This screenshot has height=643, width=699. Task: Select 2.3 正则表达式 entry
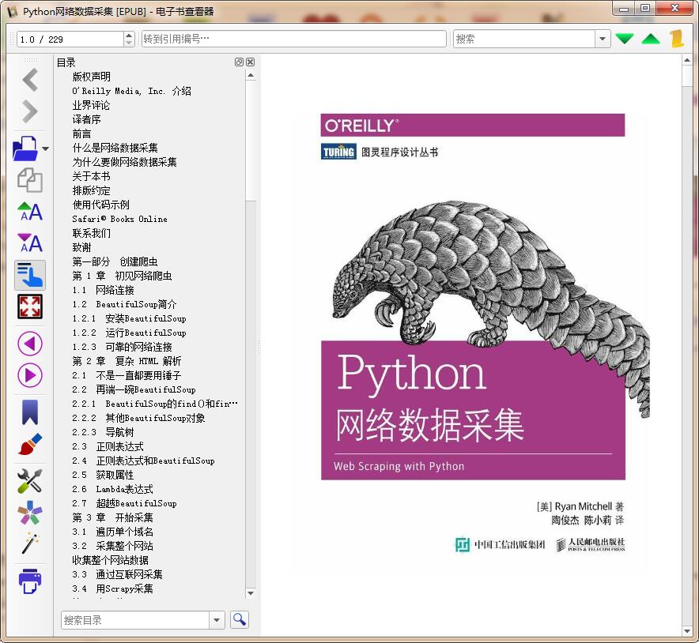pos(108,446)
